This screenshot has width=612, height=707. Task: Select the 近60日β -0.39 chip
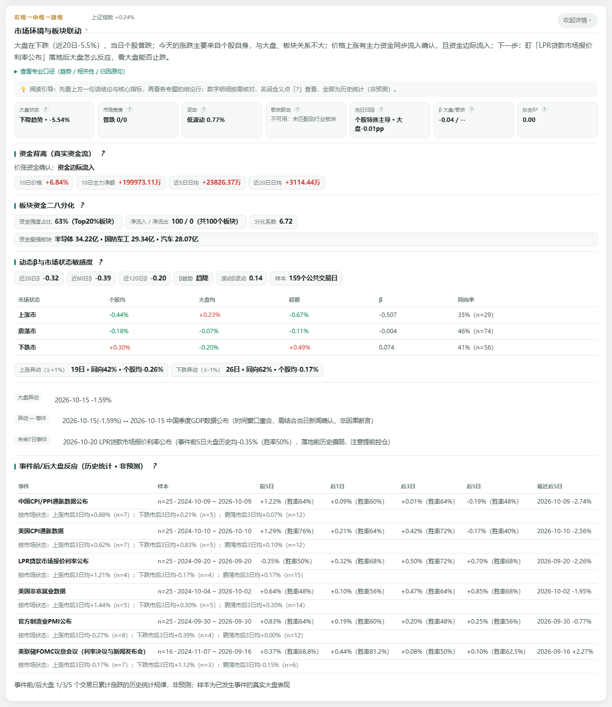point(91,278)
